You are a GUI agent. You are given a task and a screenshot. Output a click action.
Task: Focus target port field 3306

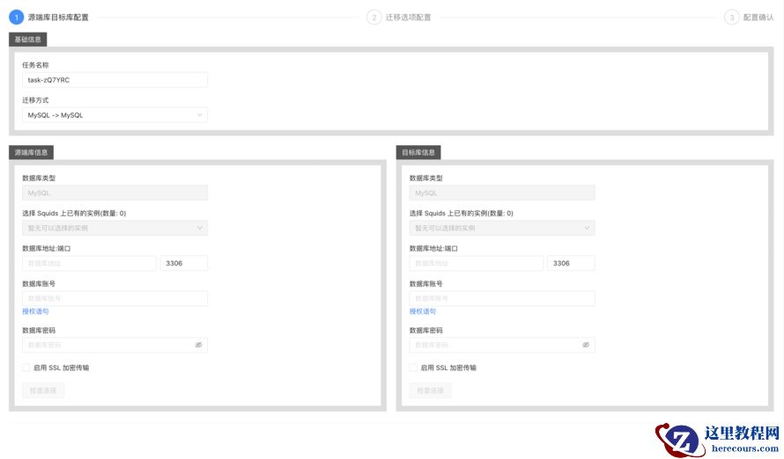point(571,263)
